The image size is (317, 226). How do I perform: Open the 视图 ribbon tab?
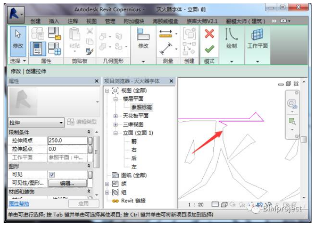click(x=91, y=21)
